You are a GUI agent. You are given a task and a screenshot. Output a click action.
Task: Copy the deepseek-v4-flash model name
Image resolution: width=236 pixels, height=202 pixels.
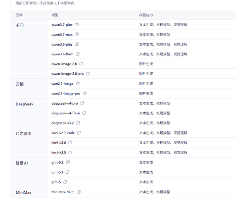[84, 113]
